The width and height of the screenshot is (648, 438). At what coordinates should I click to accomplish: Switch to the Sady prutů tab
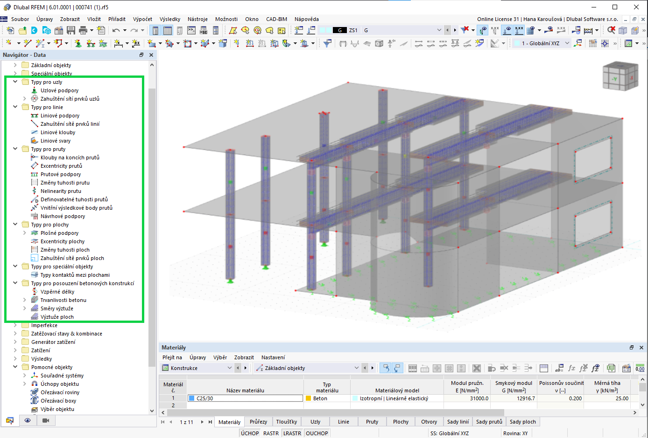pyautogui.click(x=489, y=422)
